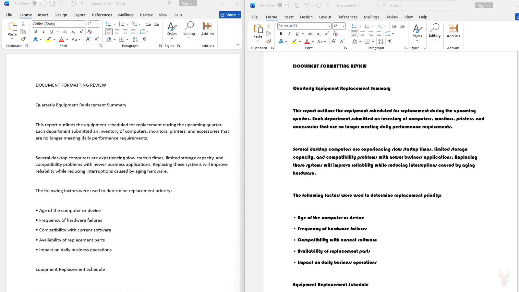
Task: Click heading 'Quarterly Equipment Replacement Summary' in Document2
Action: pos(81,105)
